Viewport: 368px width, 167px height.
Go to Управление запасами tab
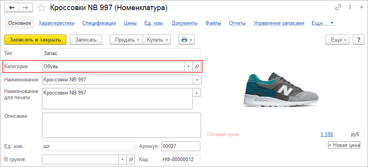279,23
